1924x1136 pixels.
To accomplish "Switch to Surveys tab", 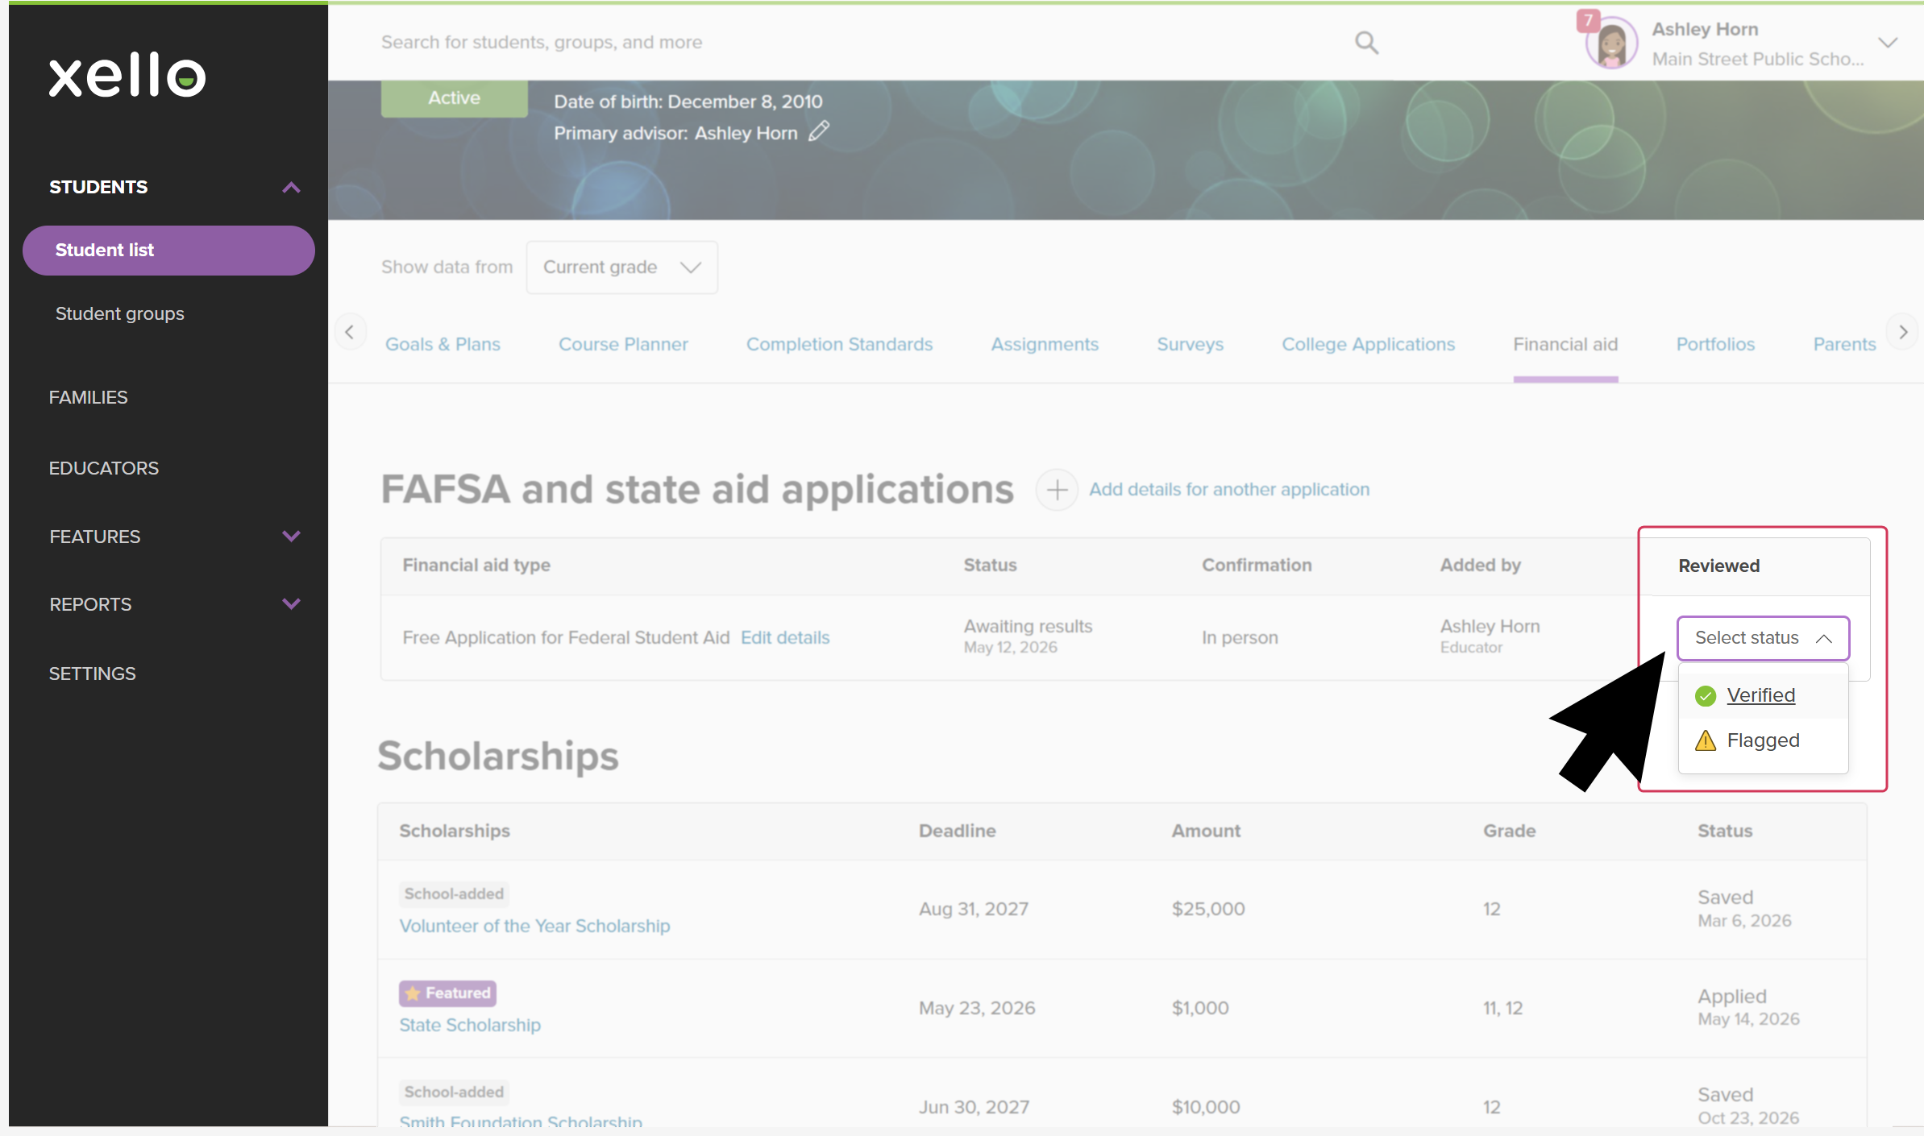I will coord(1190,345).
